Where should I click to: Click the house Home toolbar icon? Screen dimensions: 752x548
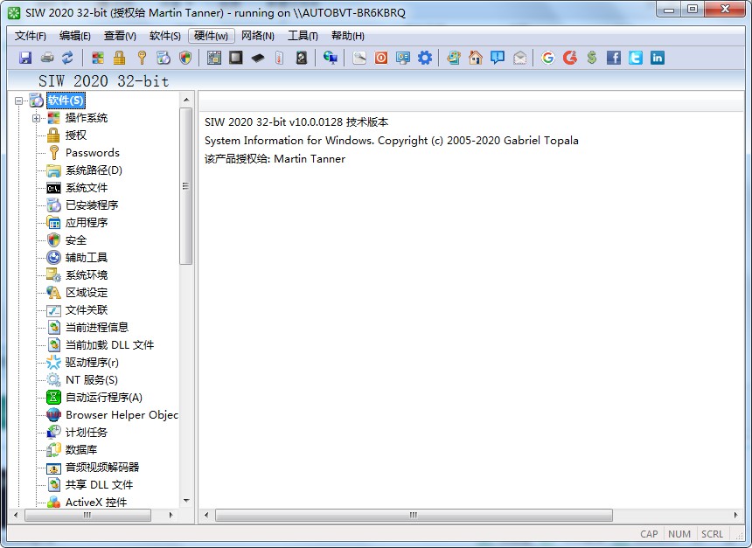point(475,58)
